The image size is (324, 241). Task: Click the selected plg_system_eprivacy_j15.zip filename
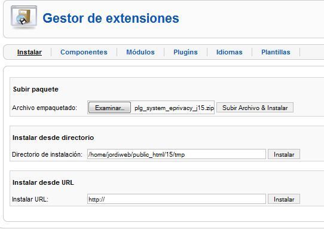174,108
